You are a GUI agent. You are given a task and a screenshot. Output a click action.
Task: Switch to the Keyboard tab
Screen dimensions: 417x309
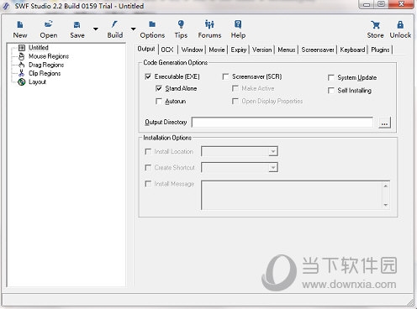pyautogui.click(x=352, y=50)
